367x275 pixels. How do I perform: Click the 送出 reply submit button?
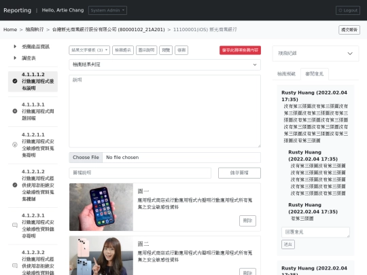click(288, 244)
